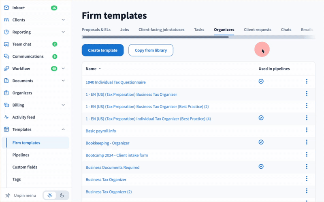Image resolution: width=324 pixels, height=202 pixels.
Task: Switch to dark mode with moon toggle
Action: tap(62, 195)
